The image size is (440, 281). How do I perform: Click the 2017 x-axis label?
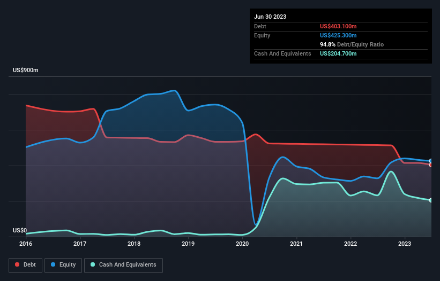80,244
